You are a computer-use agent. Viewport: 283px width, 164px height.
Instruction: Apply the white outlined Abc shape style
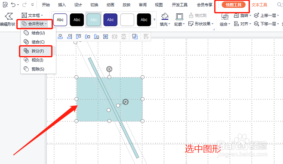point(60,20)
